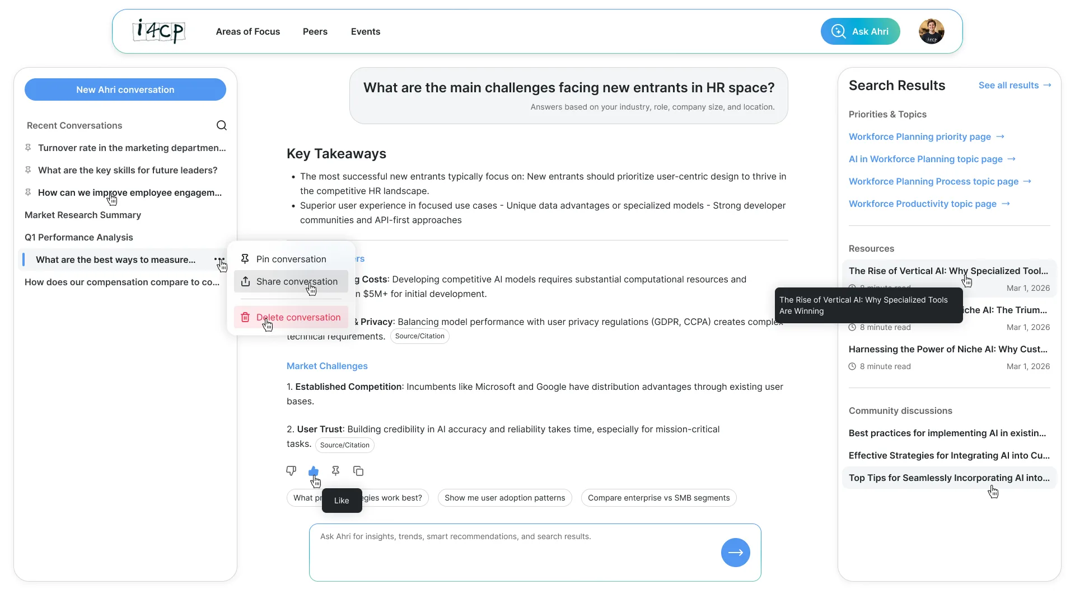
Task: Click See all results link
Action: [x=1015, y=85]
